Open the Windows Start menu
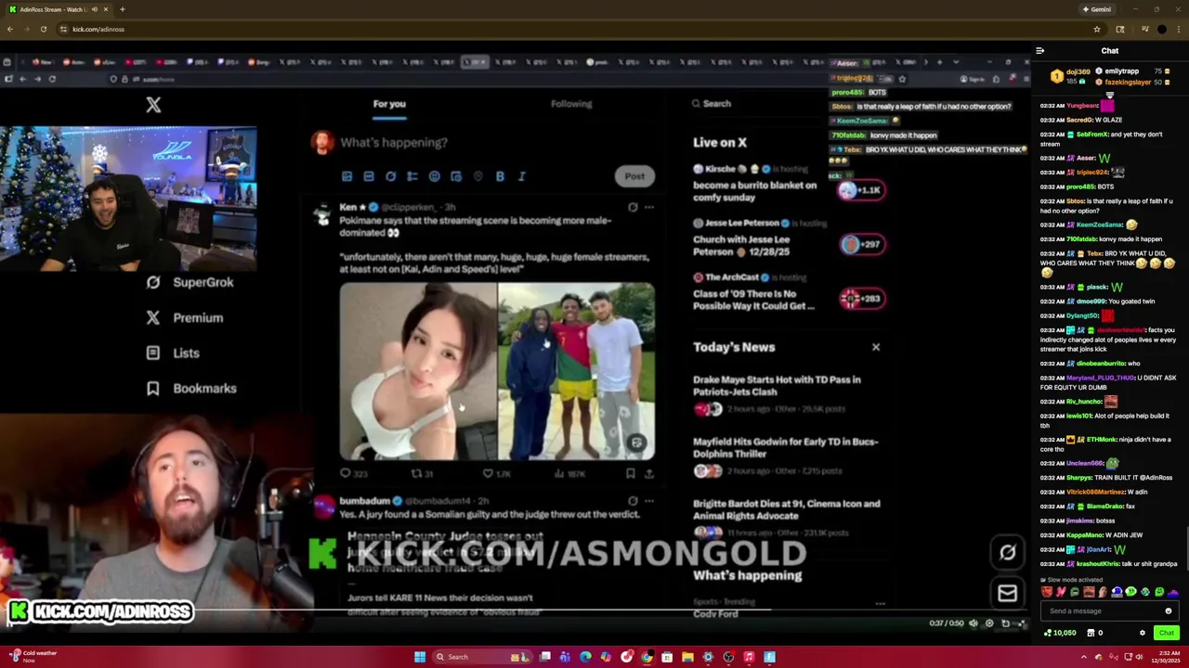This screenshot has width=1189, height=668. coord(419,657)
